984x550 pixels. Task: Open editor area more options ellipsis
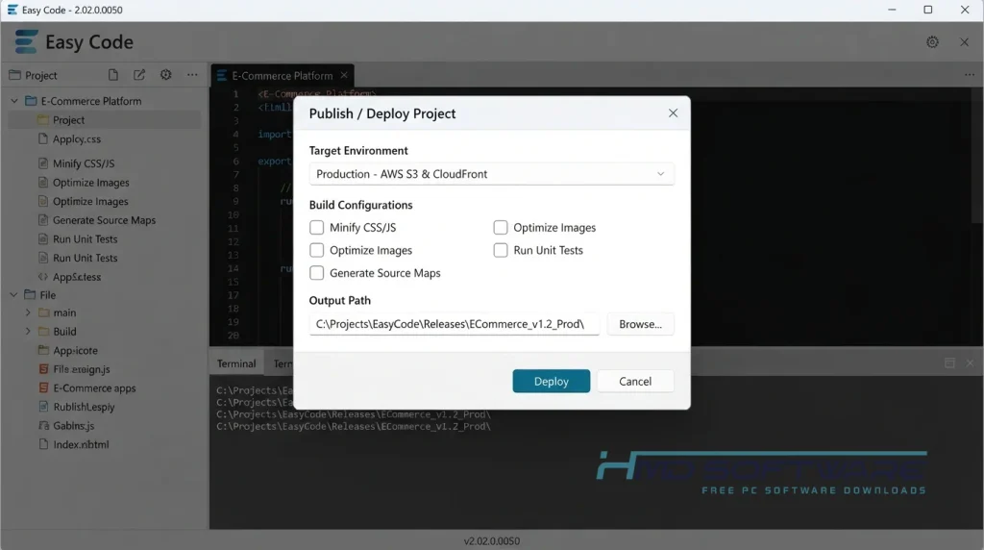click(x=970, y=75)
